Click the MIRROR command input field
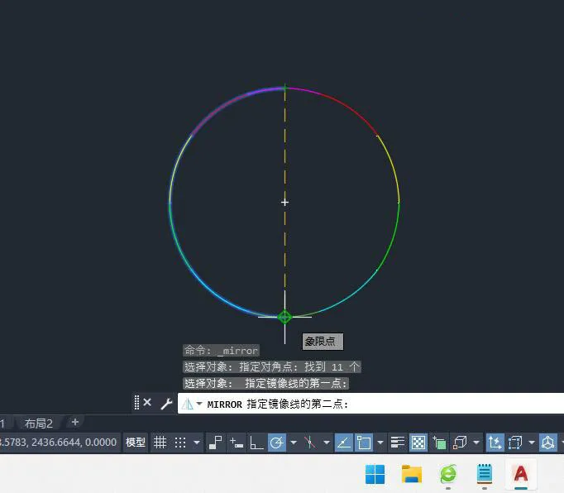This screenshot has height=493, width=564. coord(370,404)
